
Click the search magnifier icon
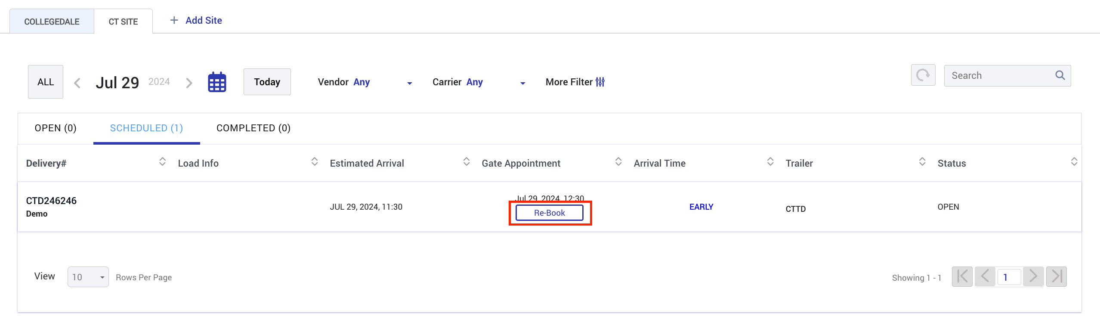1060,75
